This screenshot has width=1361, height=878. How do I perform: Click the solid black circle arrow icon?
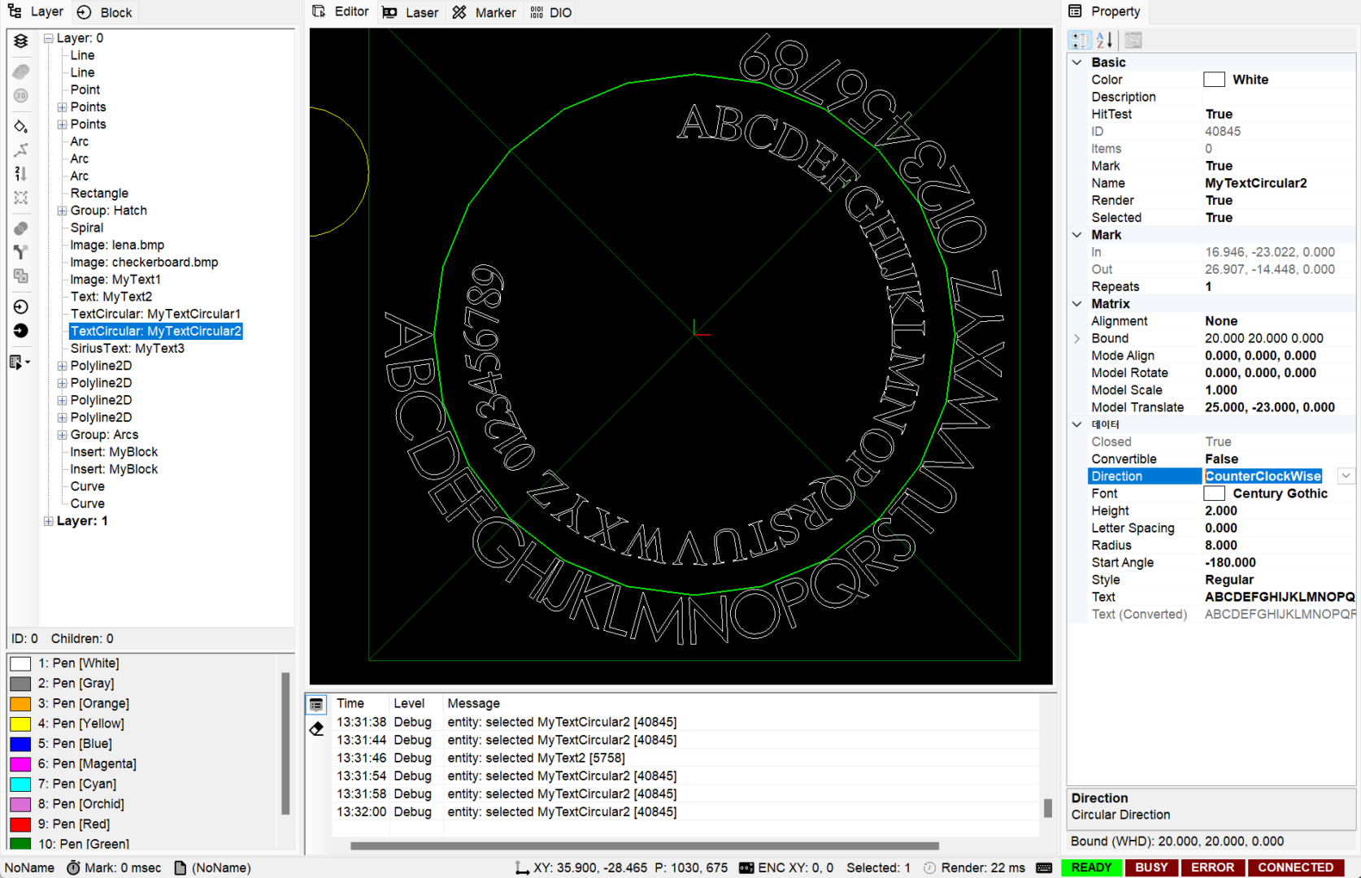click(21, 331)
